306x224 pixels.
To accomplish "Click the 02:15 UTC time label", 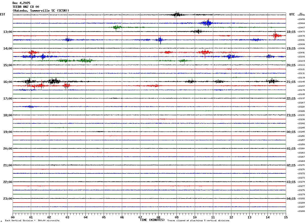I will (x=291, y=165).
